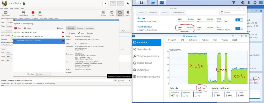The image size is (264, 103).
Task: Open the Presets menu in HandBrake menu bar
Action: click(17, 8)
